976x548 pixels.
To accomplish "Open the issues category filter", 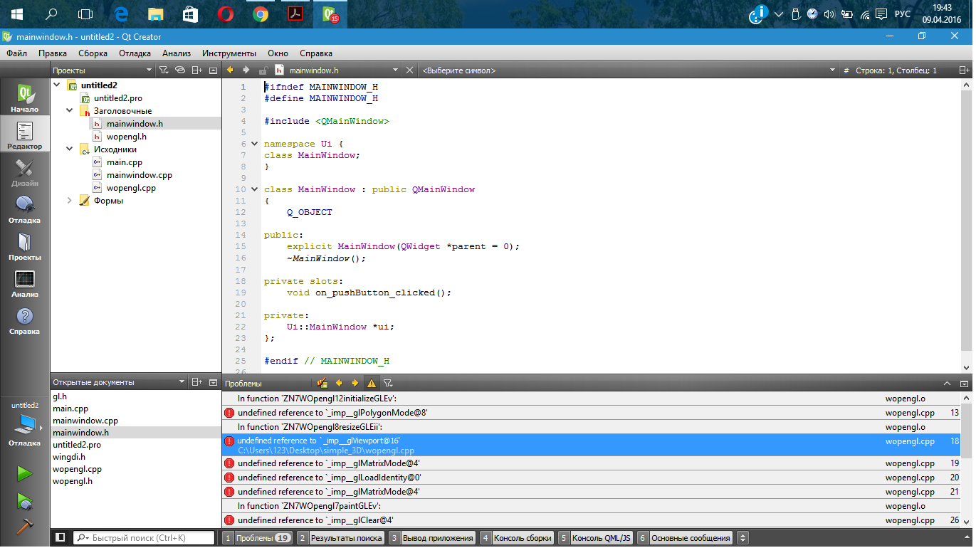I will tap(388, 383).
